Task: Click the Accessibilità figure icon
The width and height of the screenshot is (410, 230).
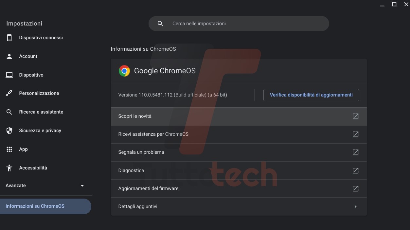Action: (9, 168)
